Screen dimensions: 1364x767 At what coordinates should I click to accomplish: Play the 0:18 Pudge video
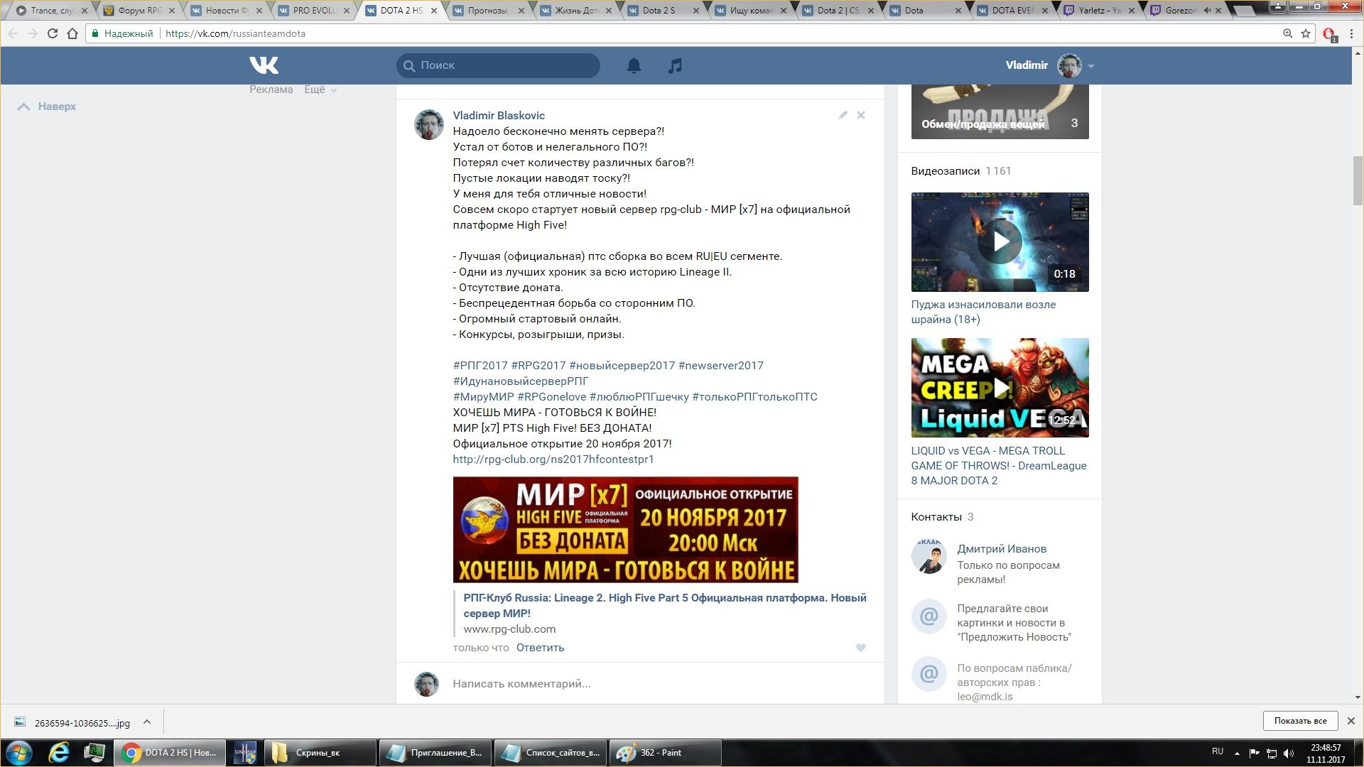1000,242
